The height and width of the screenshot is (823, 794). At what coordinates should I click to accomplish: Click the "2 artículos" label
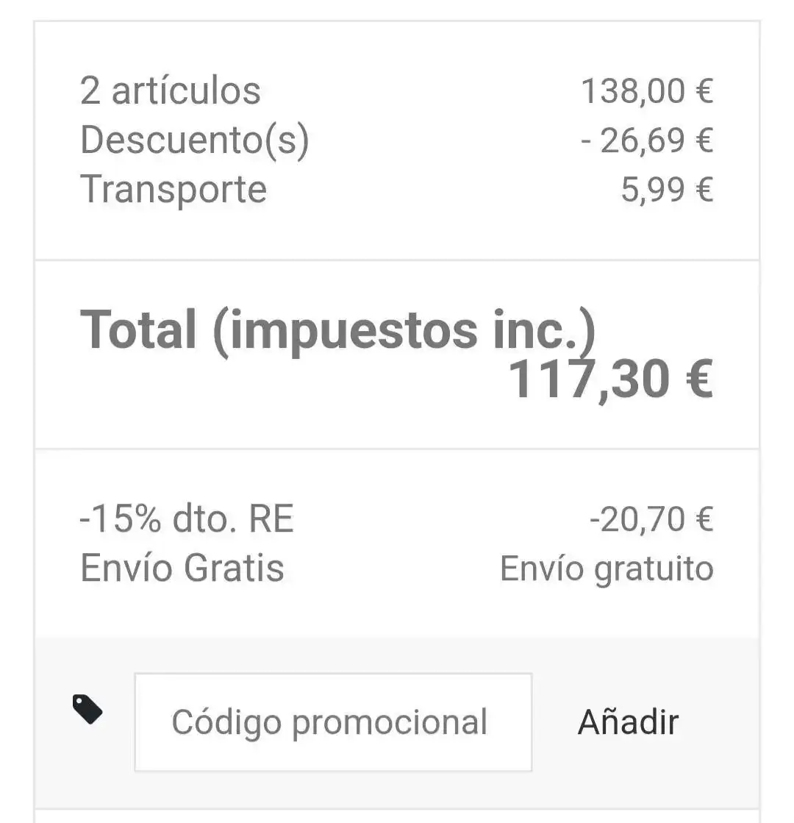171,91
